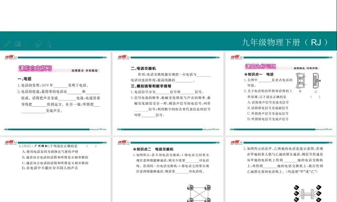337x202 pixels.
Task: Select answer D 听筒将电信号变成声信号
Action: pyautogui.click(x=268, y=119)
